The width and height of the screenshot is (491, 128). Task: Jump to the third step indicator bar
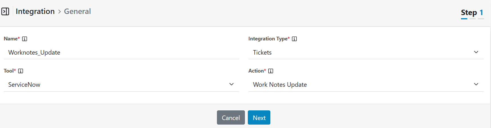click(x=481, y=19)
